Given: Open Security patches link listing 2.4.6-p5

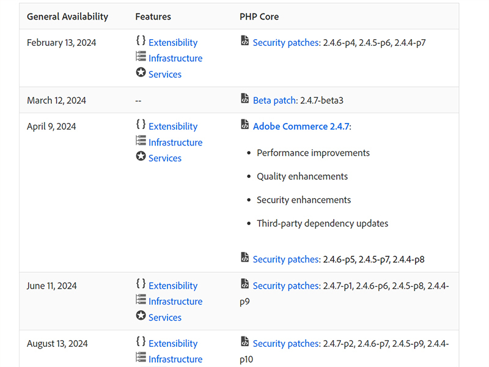Looking at the screenshot, I should 285,259.
